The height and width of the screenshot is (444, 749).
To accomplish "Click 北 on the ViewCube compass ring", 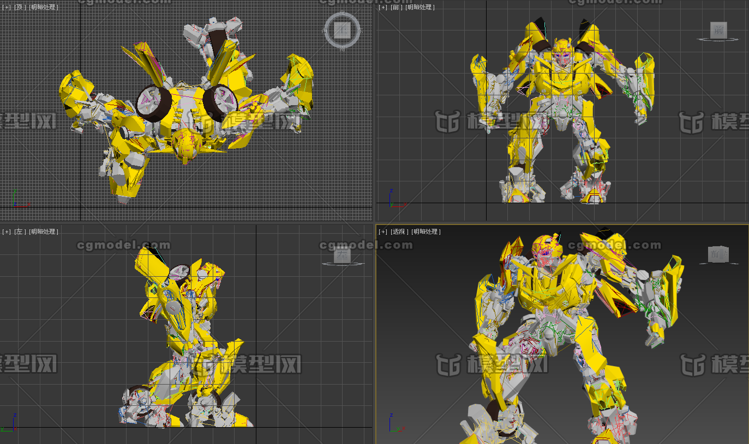I will click(x=343, y=13).
